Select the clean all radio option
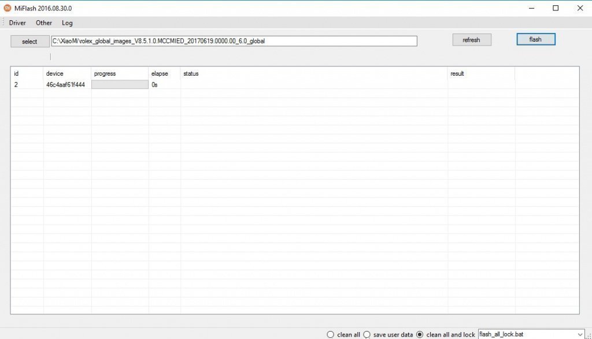The height and width of the screenshot is (339, 592). 343,334
